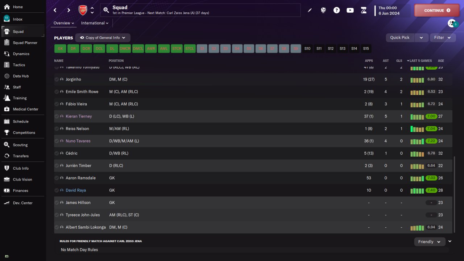Click the vertical scrollbar of the player list
Viewport: 464px width, 261px height.
click(x=454, y=194)
